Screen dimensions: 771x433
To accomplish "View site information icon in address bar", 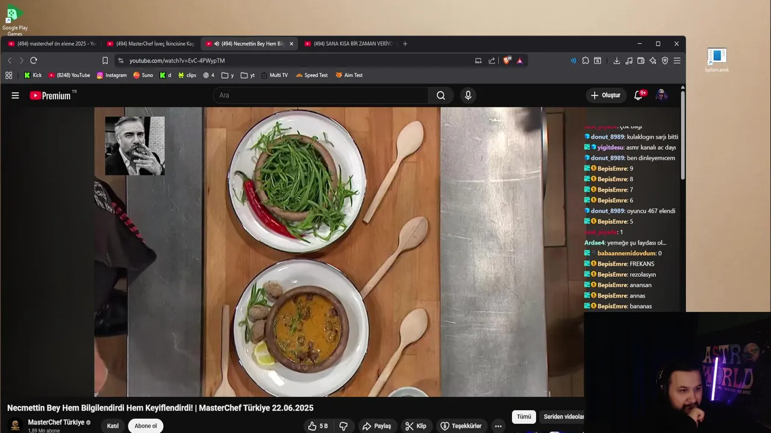I will (x=121, y=60).
